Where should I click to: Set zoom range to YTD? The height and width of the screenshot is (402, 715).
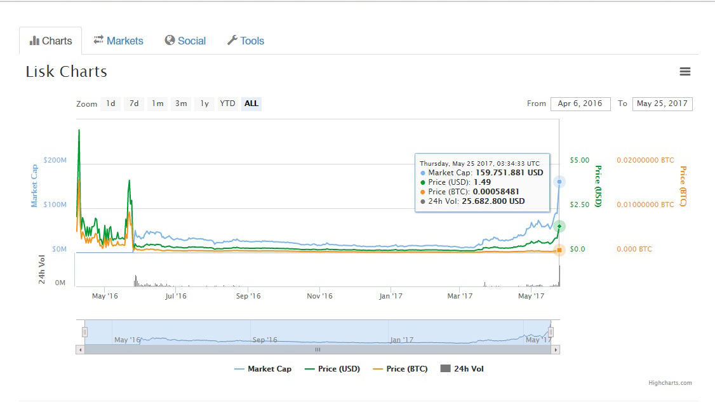click(227, 104)
